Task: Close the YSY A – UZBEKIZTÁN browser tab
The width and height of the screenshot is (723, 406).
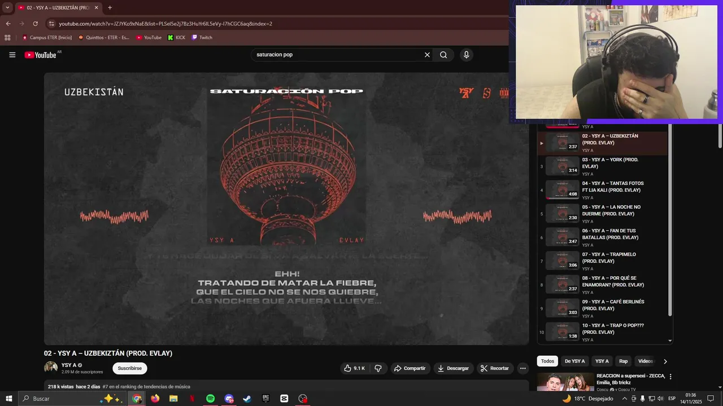Action: coord(96,8)
